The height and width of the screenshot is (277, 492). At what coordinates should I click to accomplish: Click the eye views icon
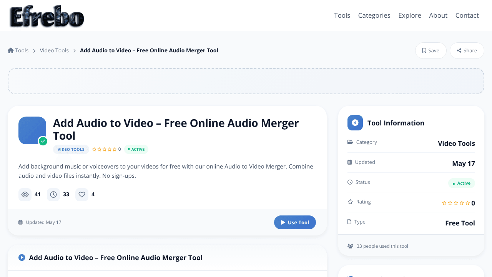click(x=25, y=195)
